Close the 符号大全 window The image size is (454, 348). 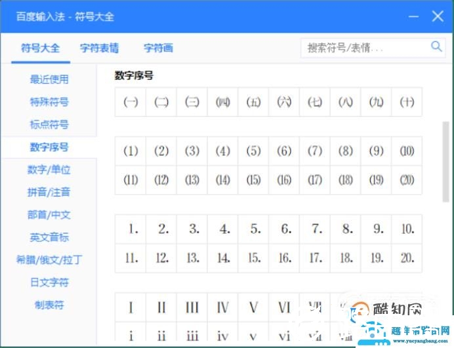438,16
